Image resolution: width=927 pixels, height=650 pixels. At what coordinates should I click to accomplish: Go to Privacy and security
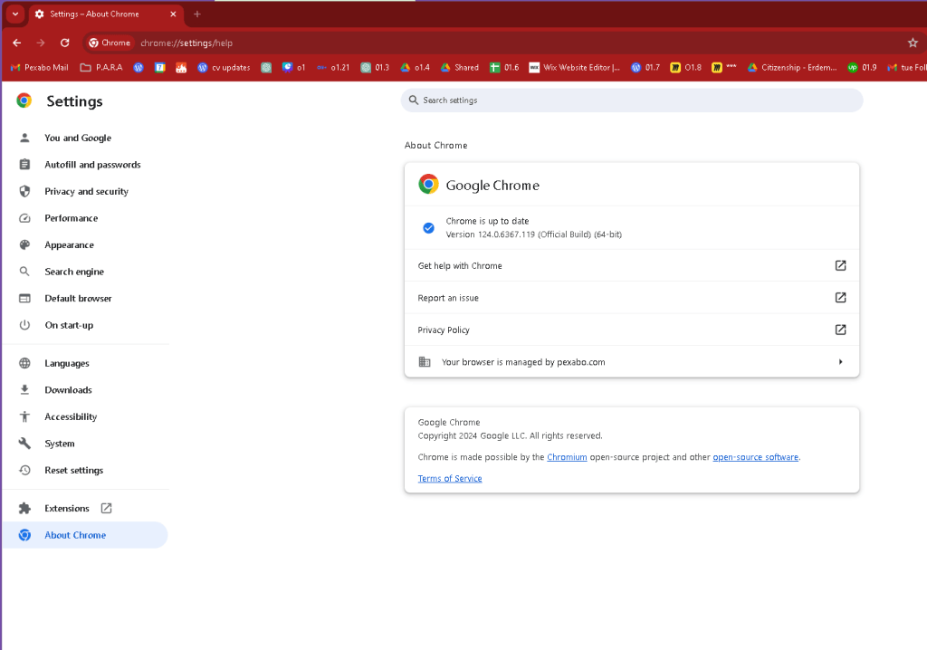coord(86,191)
